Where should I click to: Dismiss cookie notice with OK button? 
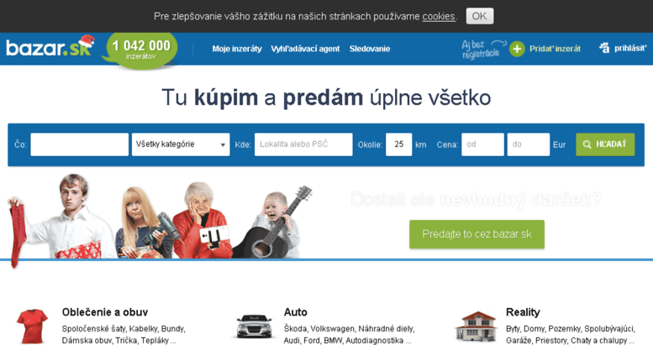tap(480, 16)
